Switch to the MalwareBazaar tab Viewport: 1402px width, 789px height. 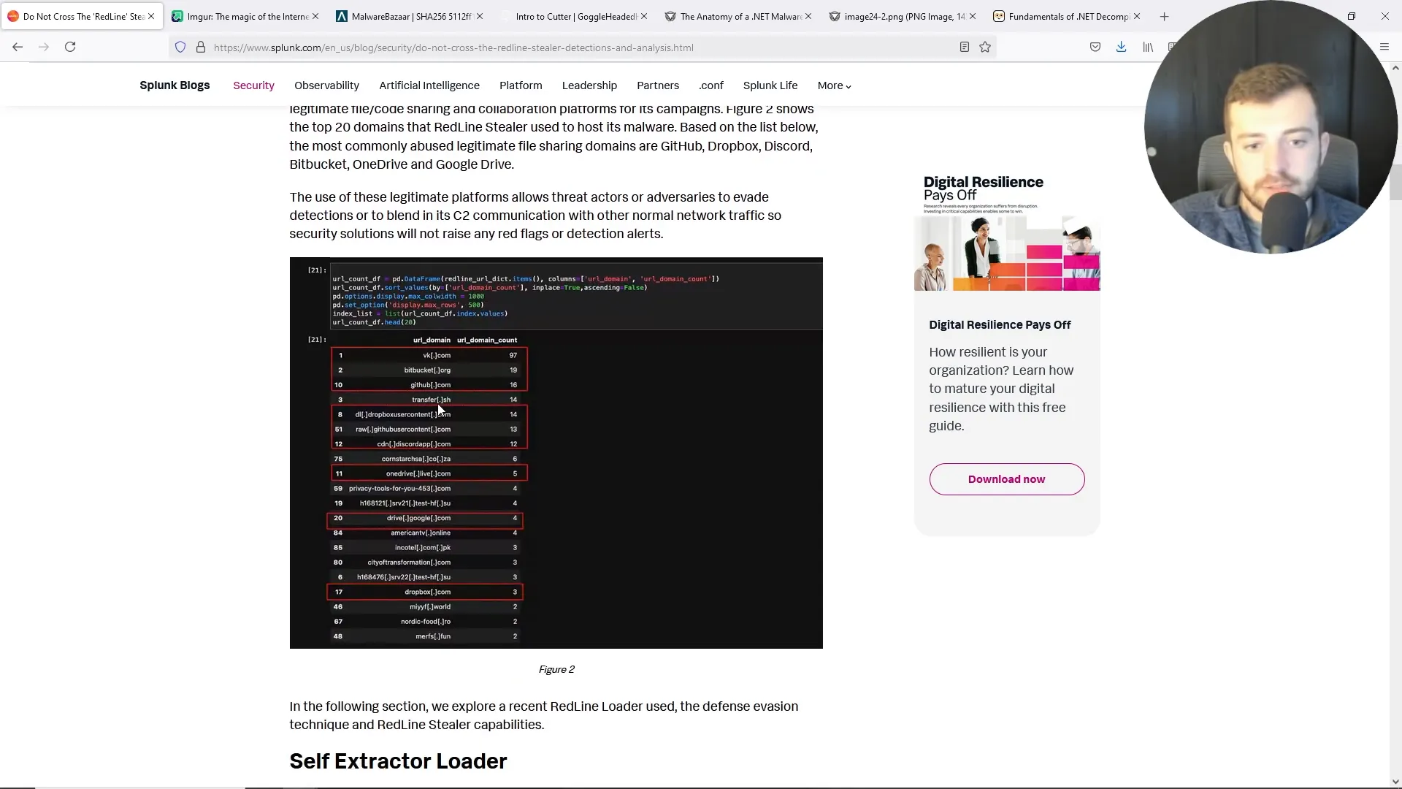tap(405, 16)
